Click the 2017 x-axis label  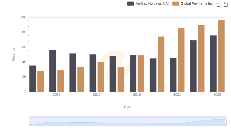(97, 95)
